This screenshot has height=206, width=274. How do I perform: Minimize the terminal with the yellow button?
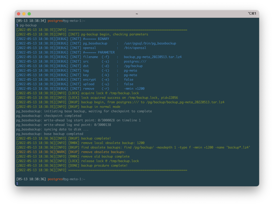24,14
